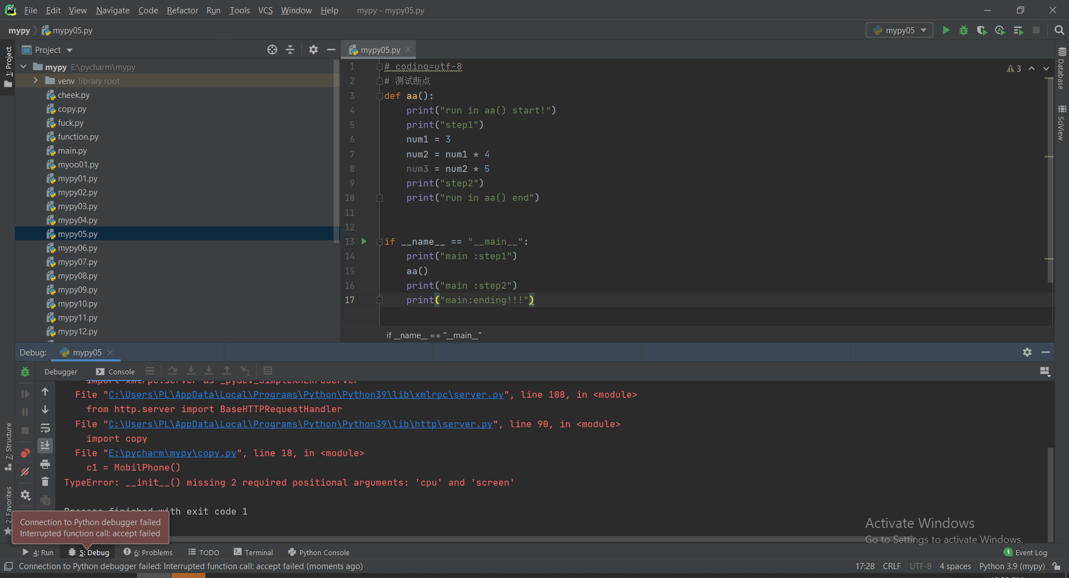Viewport: 1069px width, 578px height.
Task: Click the Step Over icon in debug toolbar
Action: pos(173,371)
